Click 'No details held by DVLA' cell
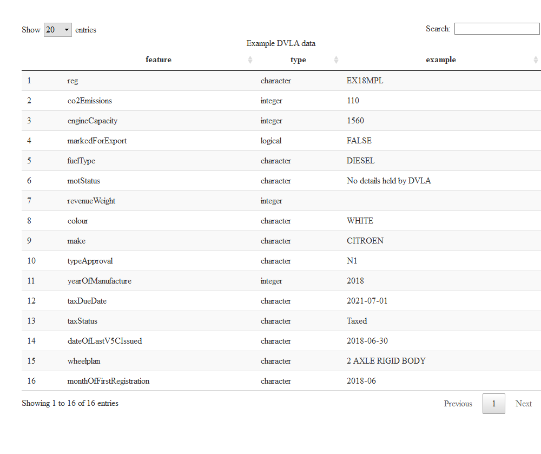 [389, 181]
